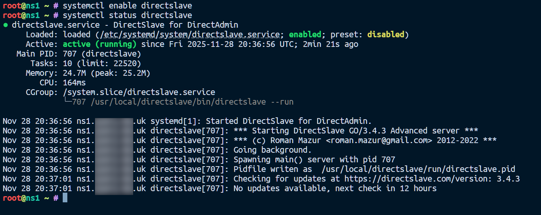
Task: Click the yellow 'disabled' preset text
Action: pyautogui.click(x=386, y=35)
